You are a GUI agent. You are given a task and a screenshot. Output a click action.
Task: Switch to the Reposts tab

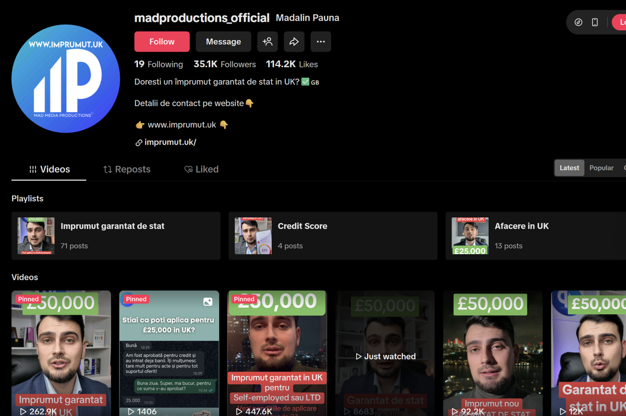127,169
